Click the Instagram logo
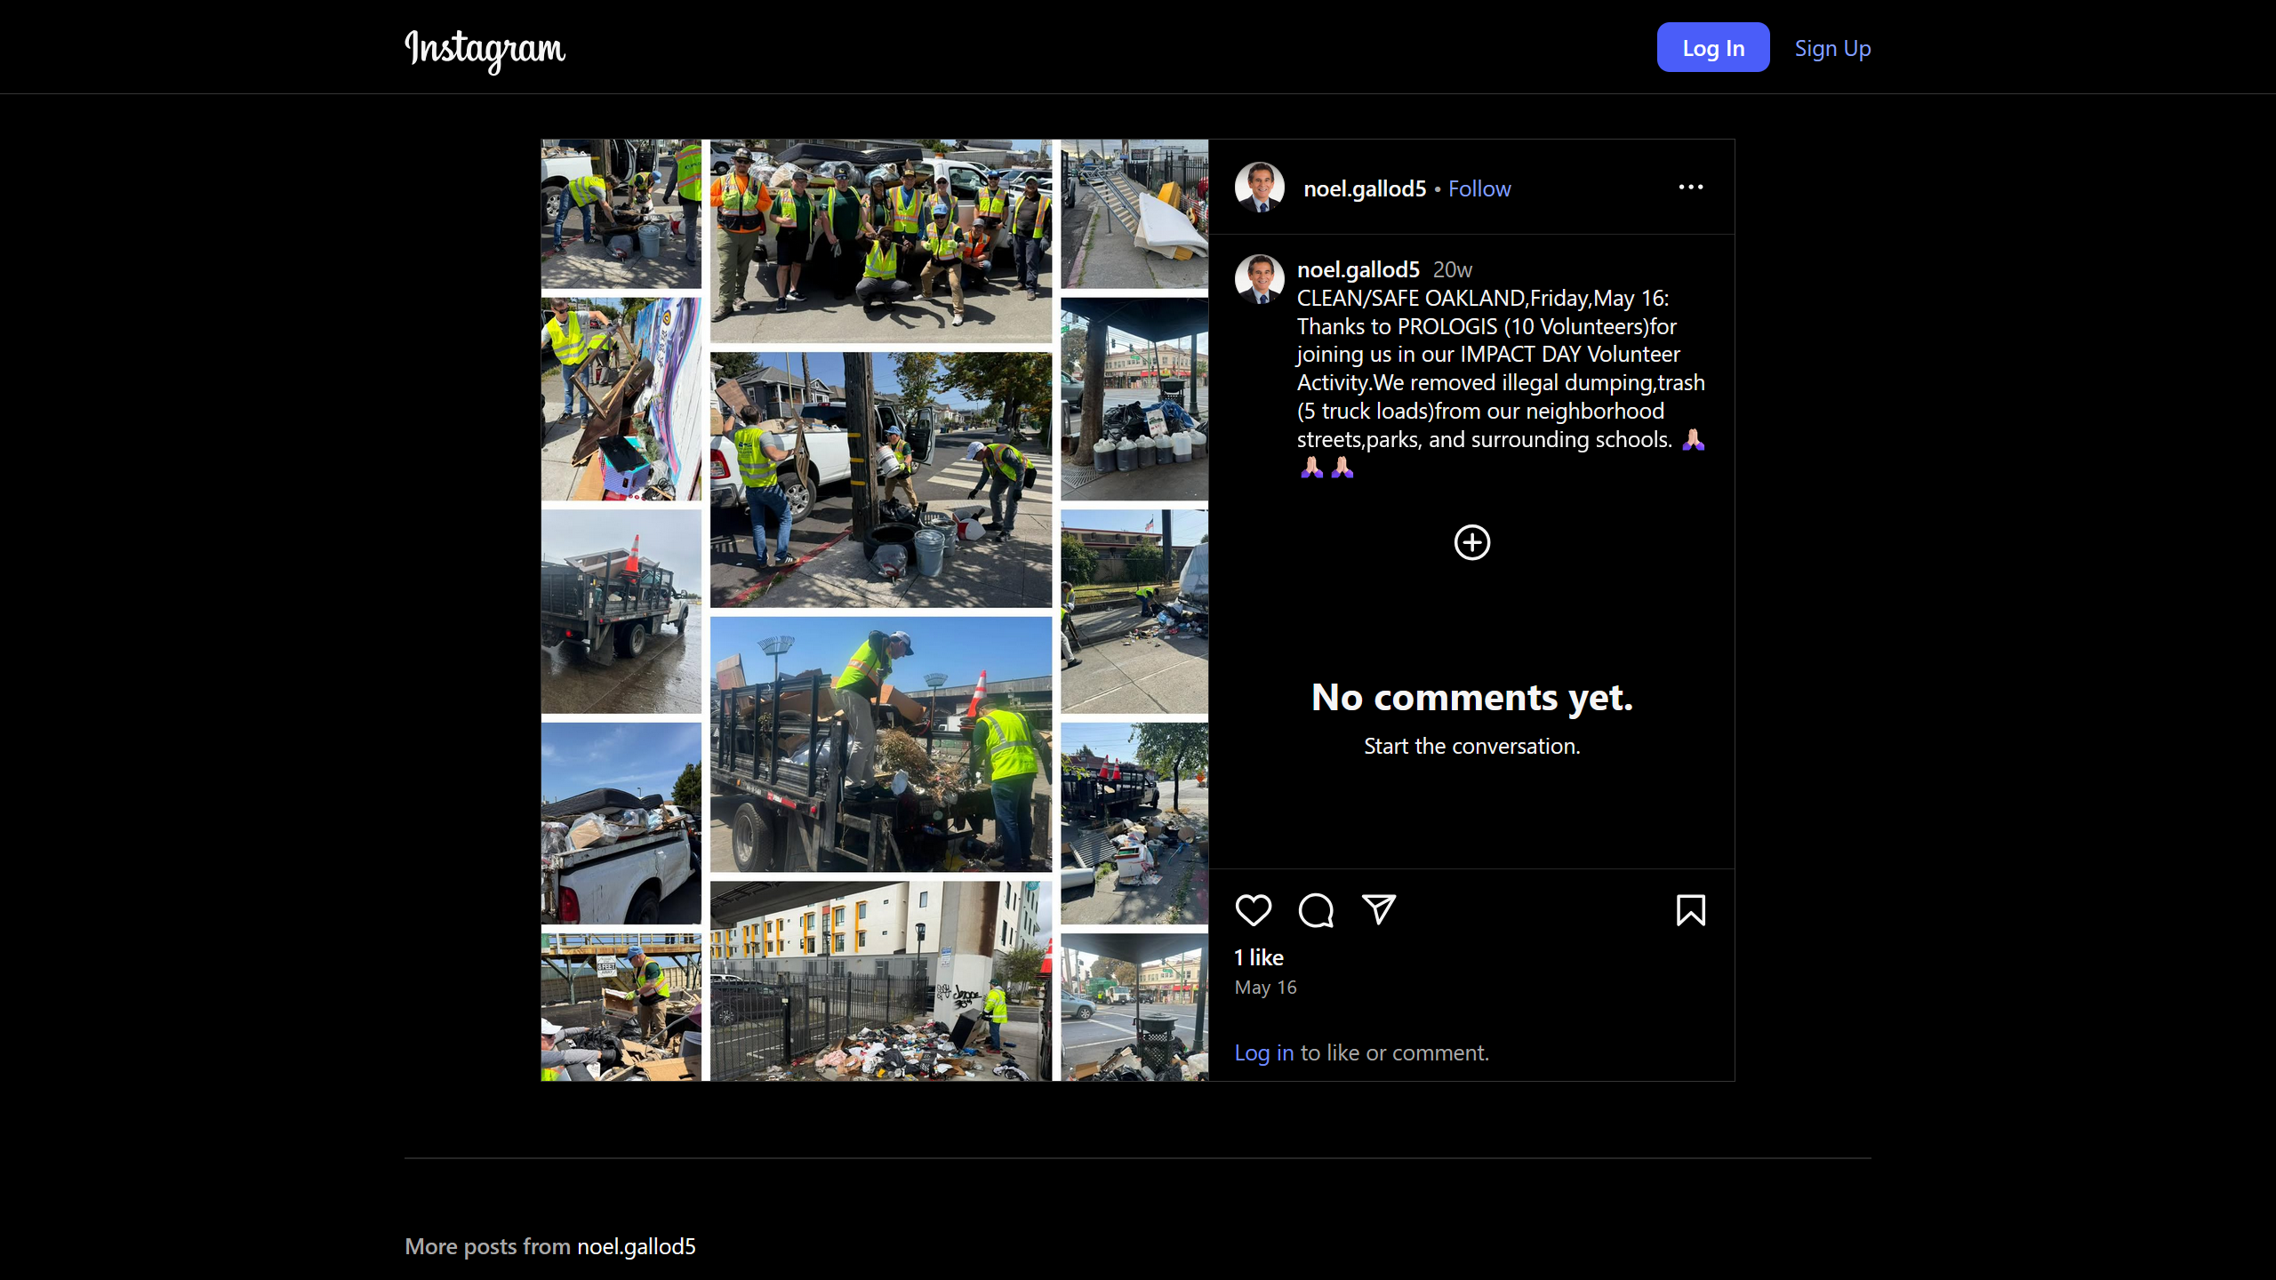The width and height of the screenshot is (2276, 1280). [485, 50]
